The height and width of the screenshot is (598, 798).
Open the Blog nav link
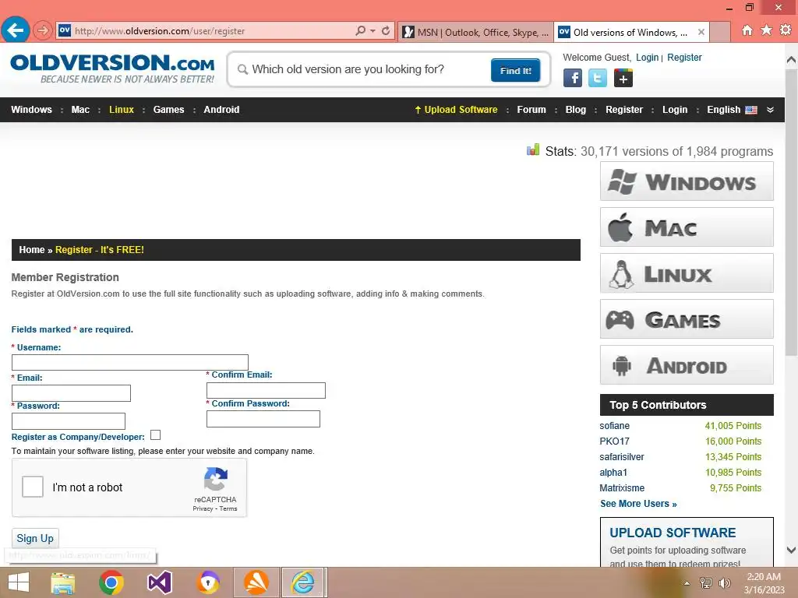576,109
